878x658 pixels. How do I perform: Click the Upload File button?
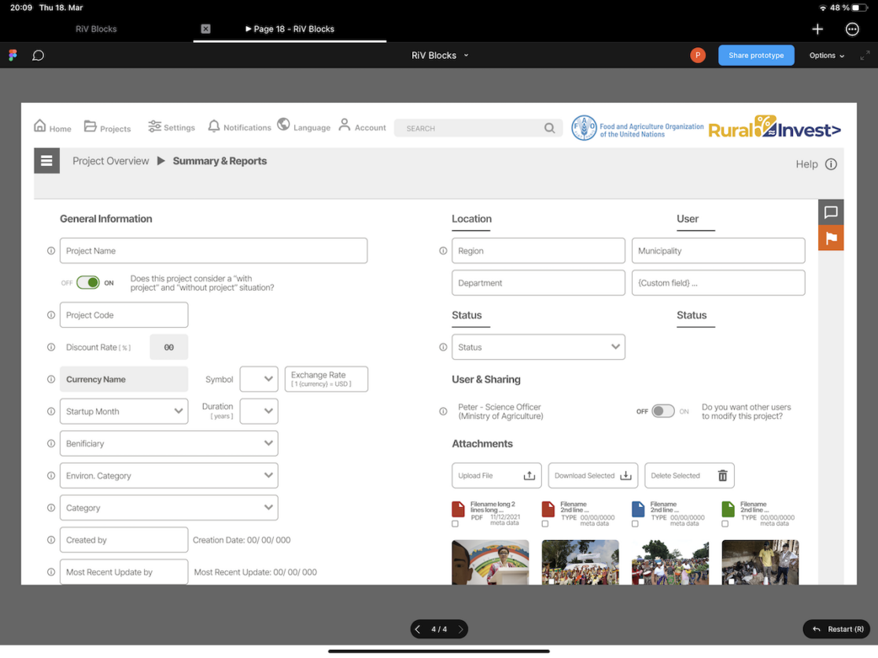point(496,476)
